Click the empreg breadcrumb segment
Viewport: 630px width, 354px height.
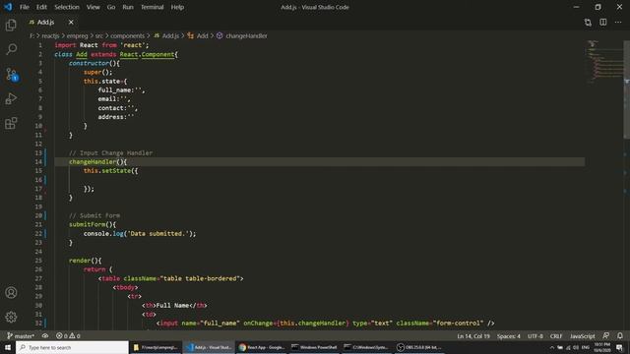point(77,35)
